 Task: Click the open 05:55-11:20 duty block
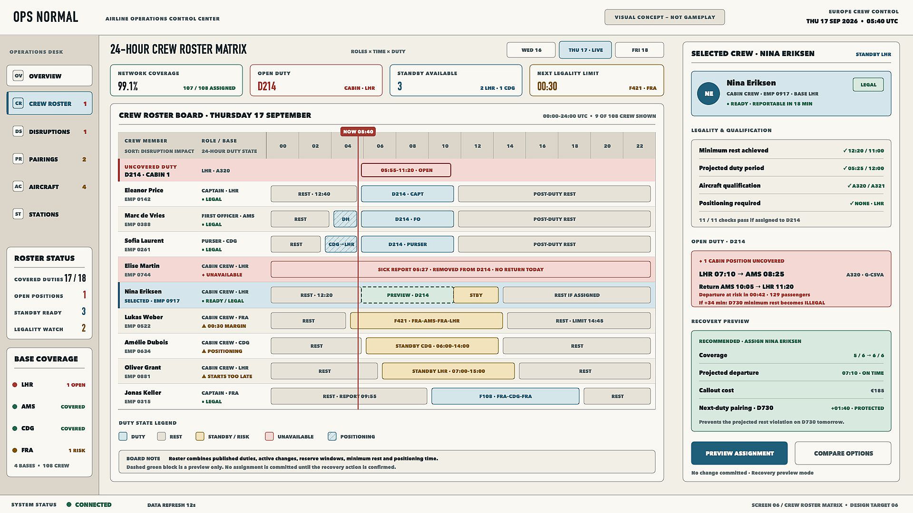[x=406, y=170]
